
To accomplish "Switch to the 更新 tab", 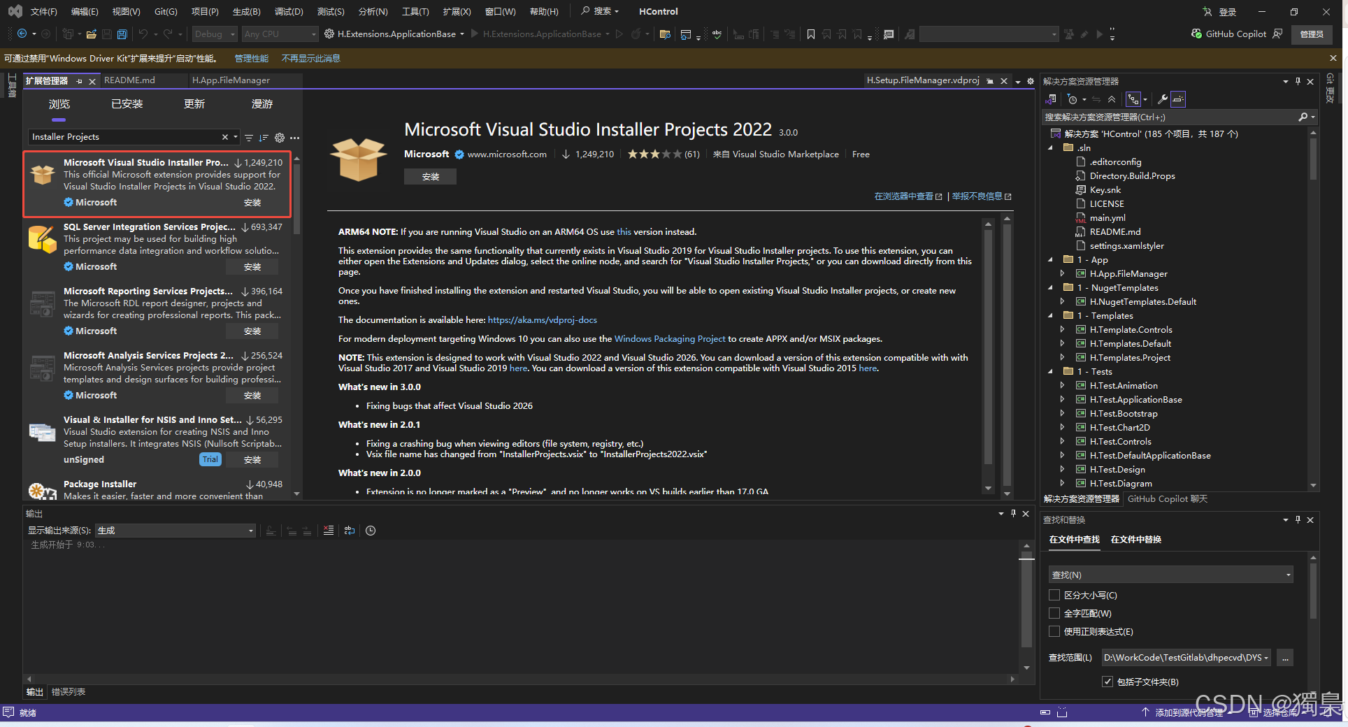I will pyautogui.click(x=194, y=103).
